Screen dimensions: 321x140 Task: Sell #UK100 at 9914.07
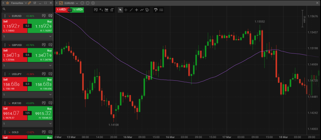pos(14,113)
